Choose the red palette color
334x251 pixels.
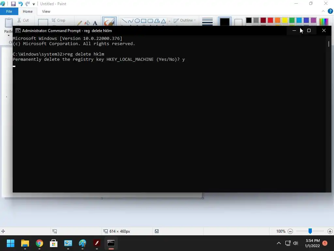(x=270, y=20)
